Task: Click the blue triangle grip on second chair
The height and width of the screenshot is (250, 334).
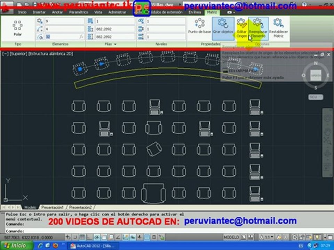Action: (x=102, y=64)
